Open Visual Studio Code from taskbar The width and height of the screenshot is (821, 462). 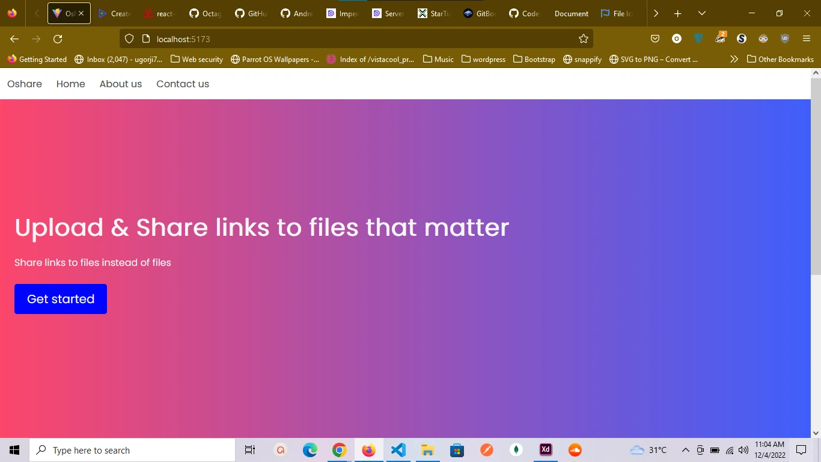coord(398,450)
